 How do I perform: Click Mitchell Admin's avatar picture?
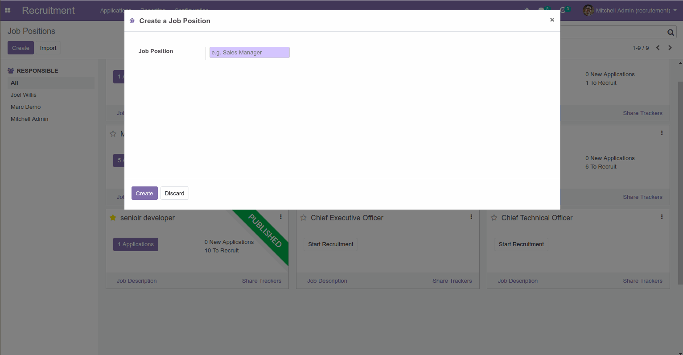pos(588,10)
